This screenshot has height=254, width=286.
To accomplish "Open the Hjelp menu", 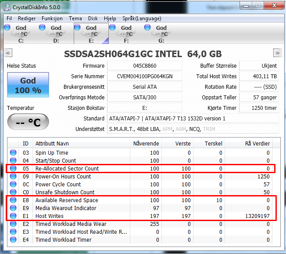I will tap(110, 18).
